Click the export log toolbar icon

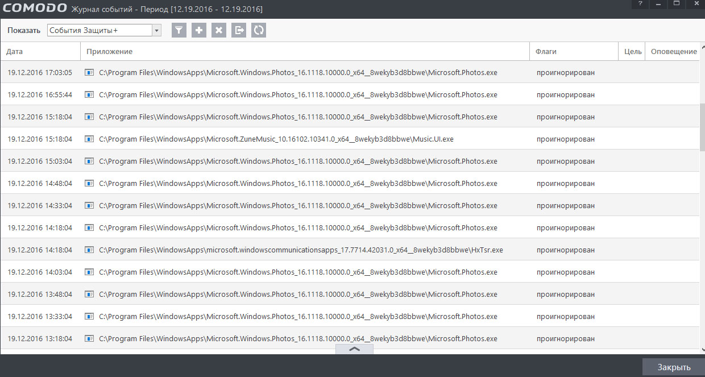(239, 30)
